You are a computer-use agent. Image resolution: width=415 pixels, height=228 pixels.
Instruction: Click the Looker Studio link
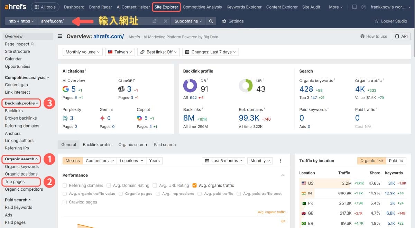click(391, 21)
